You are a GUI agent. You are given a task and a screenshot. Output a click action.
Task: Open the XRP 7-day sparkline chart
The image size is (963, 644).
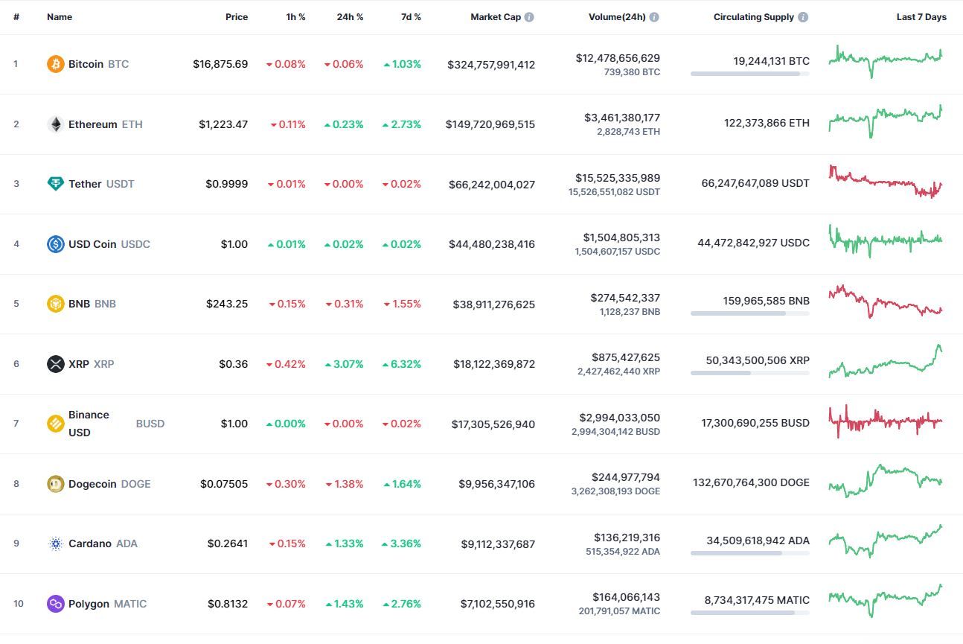click(886, 361)
